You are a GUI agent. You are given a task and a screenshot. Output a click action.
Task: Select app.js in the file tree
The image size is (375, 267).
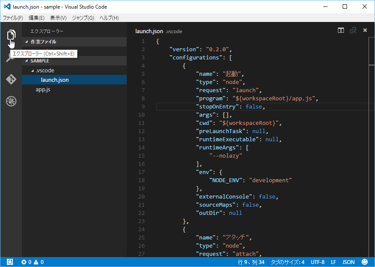point(43,90)
